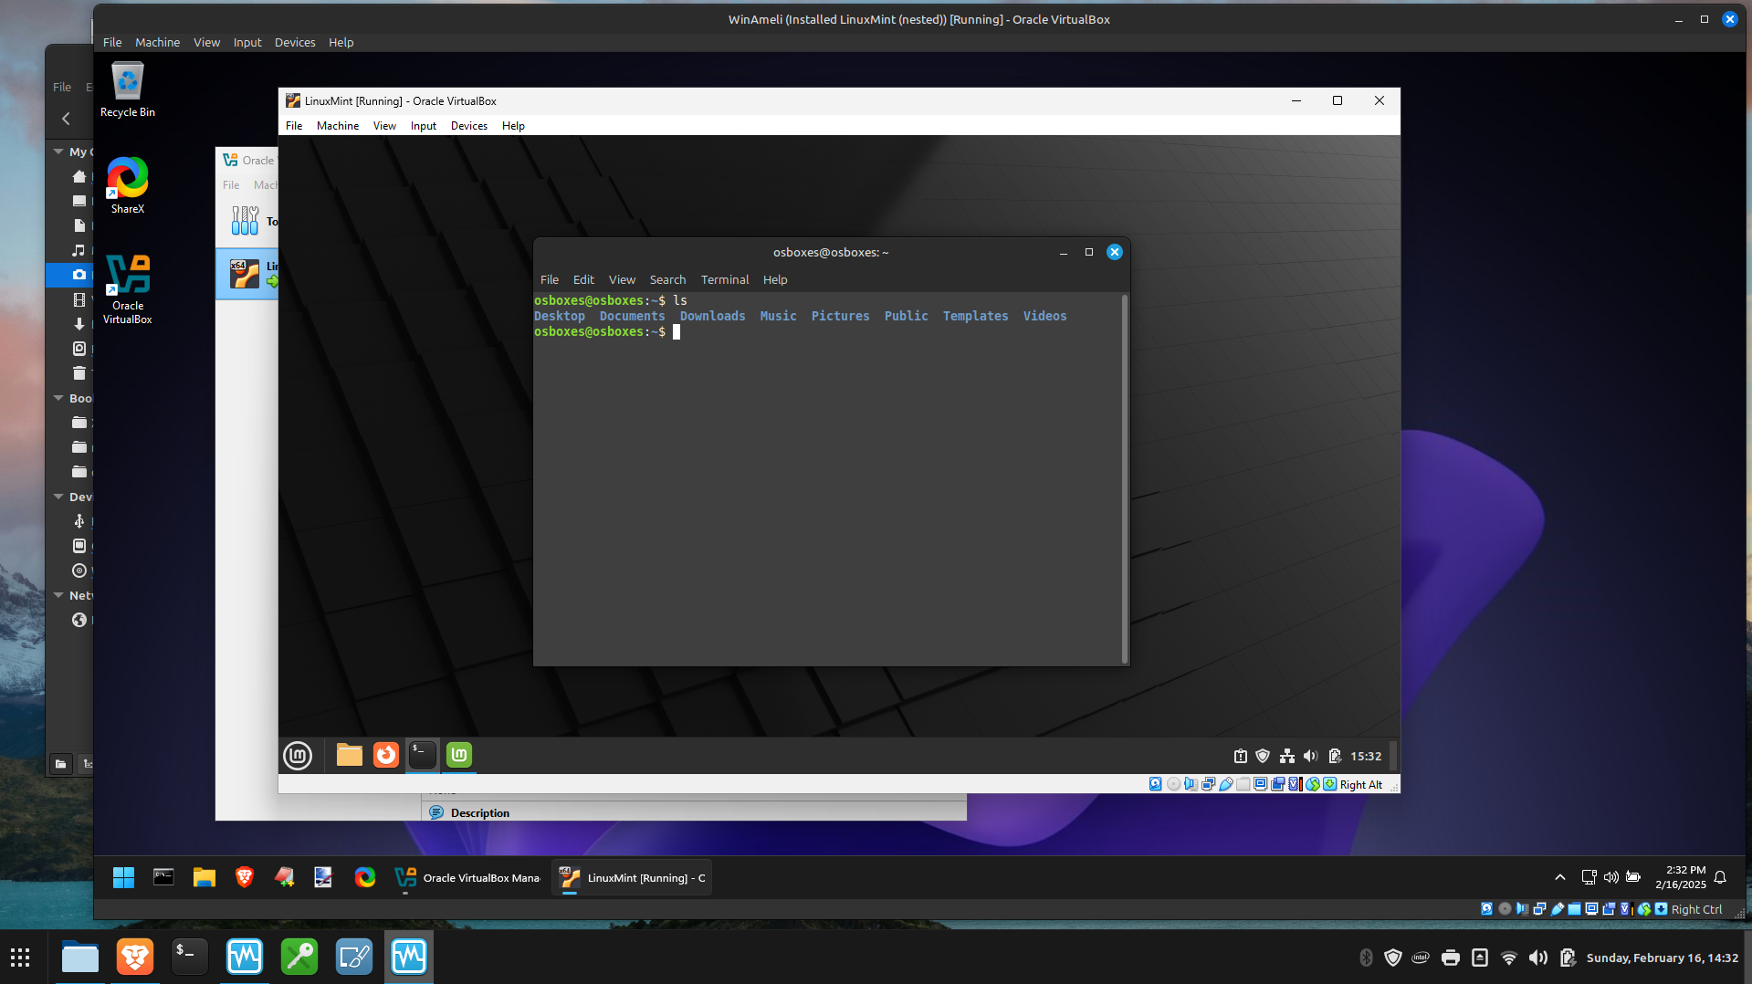Click host printer tray icon
This screenshot has width=1752, height=984.
click(1451, 958)
